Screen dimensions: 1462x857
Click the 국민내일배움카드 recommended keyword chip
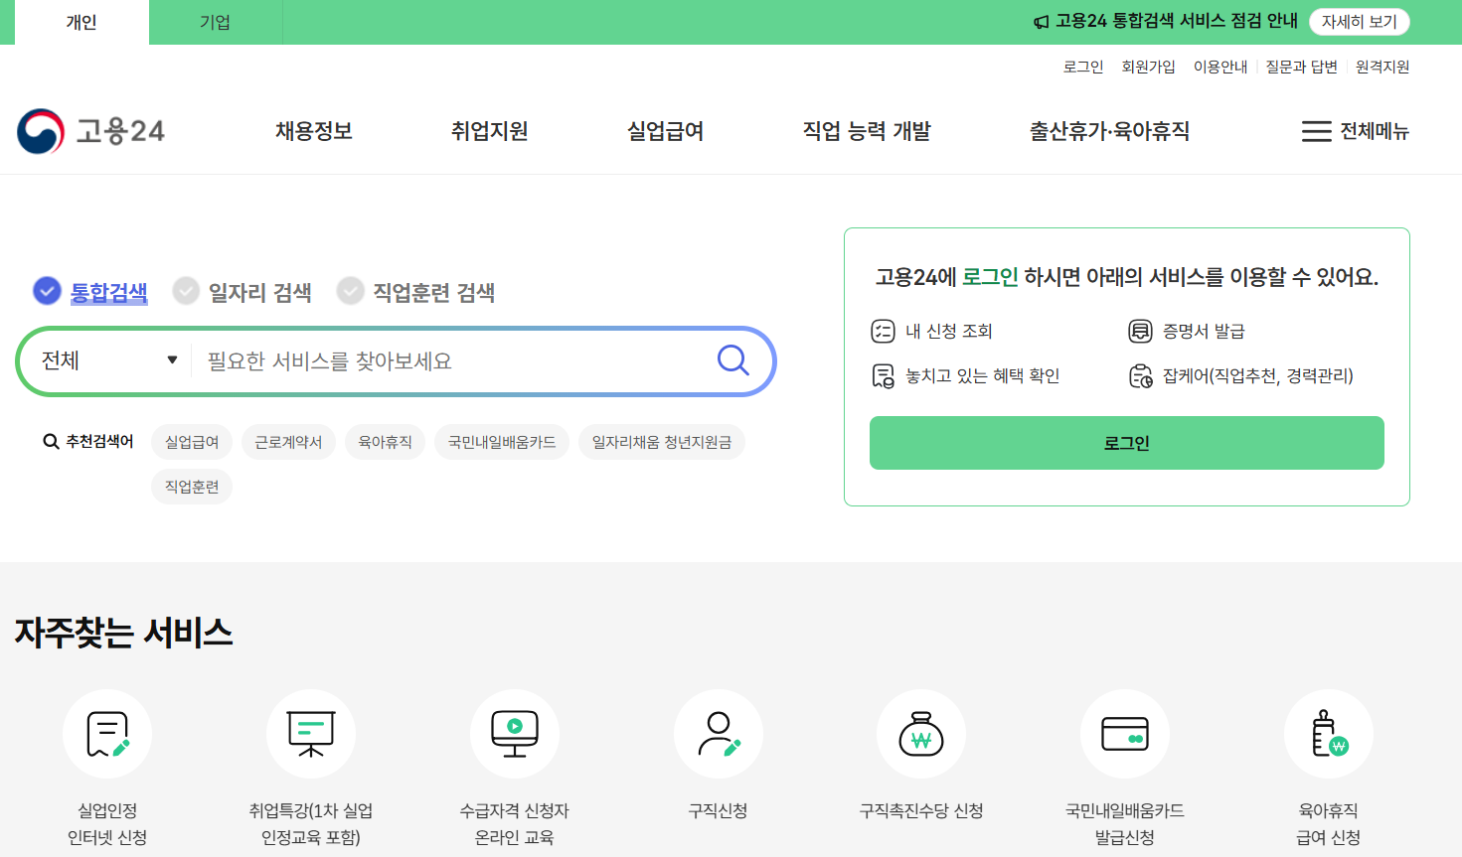502,442
